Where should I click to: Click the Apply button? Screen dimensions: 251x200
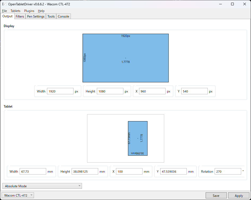pos(239,196)
